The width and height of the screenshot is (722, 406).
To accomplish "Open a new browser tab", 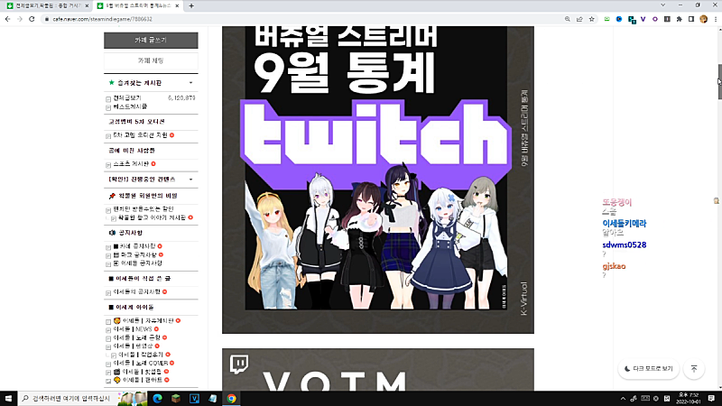I will coord(191,5).
